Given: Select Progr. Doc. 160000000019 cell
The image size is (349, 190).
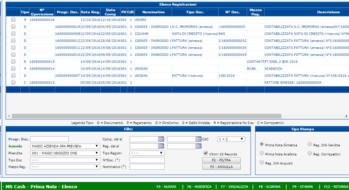Looking at the screenshot, I should pyautogui.click(x=68, y=27).
